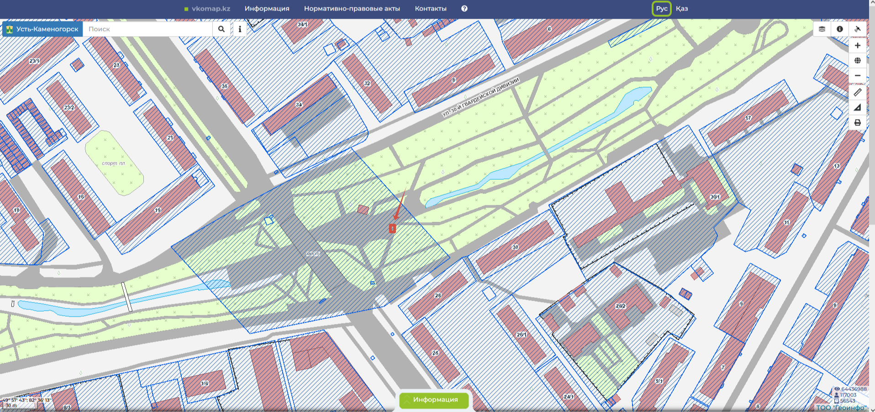The width and height of the screenshot is (875, 412).
Task: Print the map with printer icon
Action: click(x=858, y=123)
